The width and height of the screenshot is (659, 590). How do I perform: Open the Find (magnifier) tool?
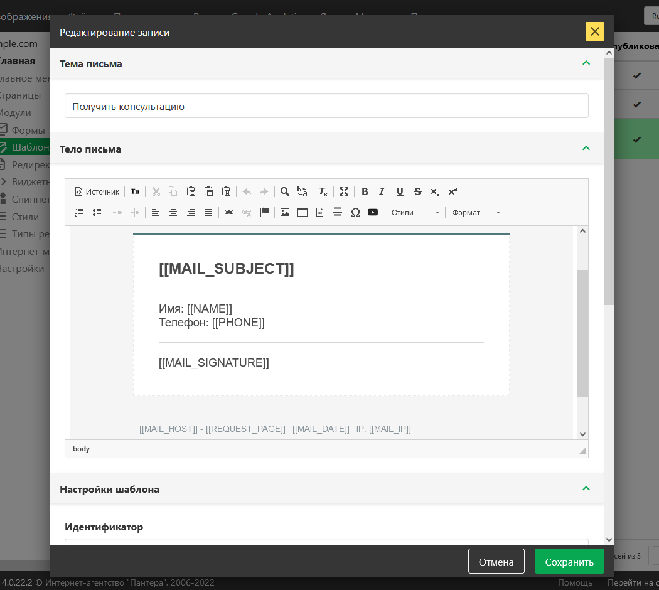(x=285, y=191)
